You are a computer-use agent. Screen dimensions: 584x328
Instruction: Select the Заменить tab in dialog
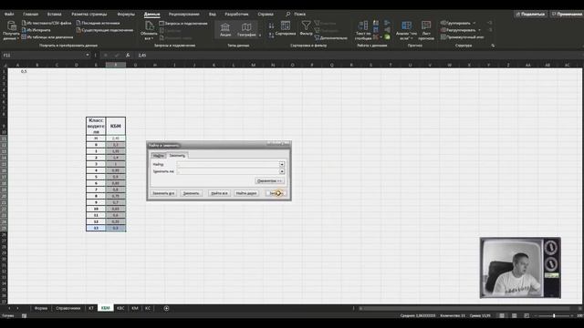pos(177,156)
